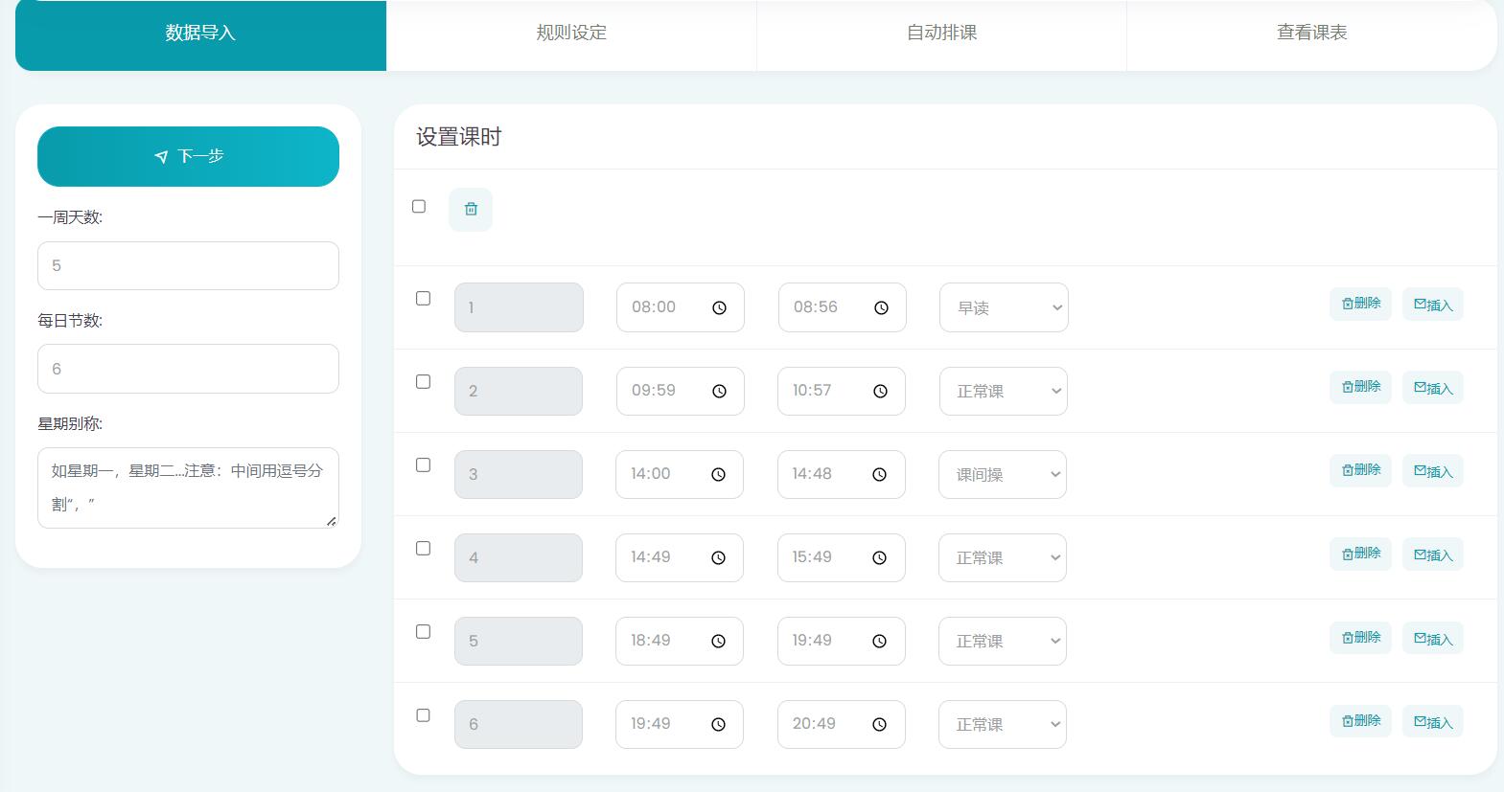Open clock picker for 18:49 start time

click(x=718, y=641)
